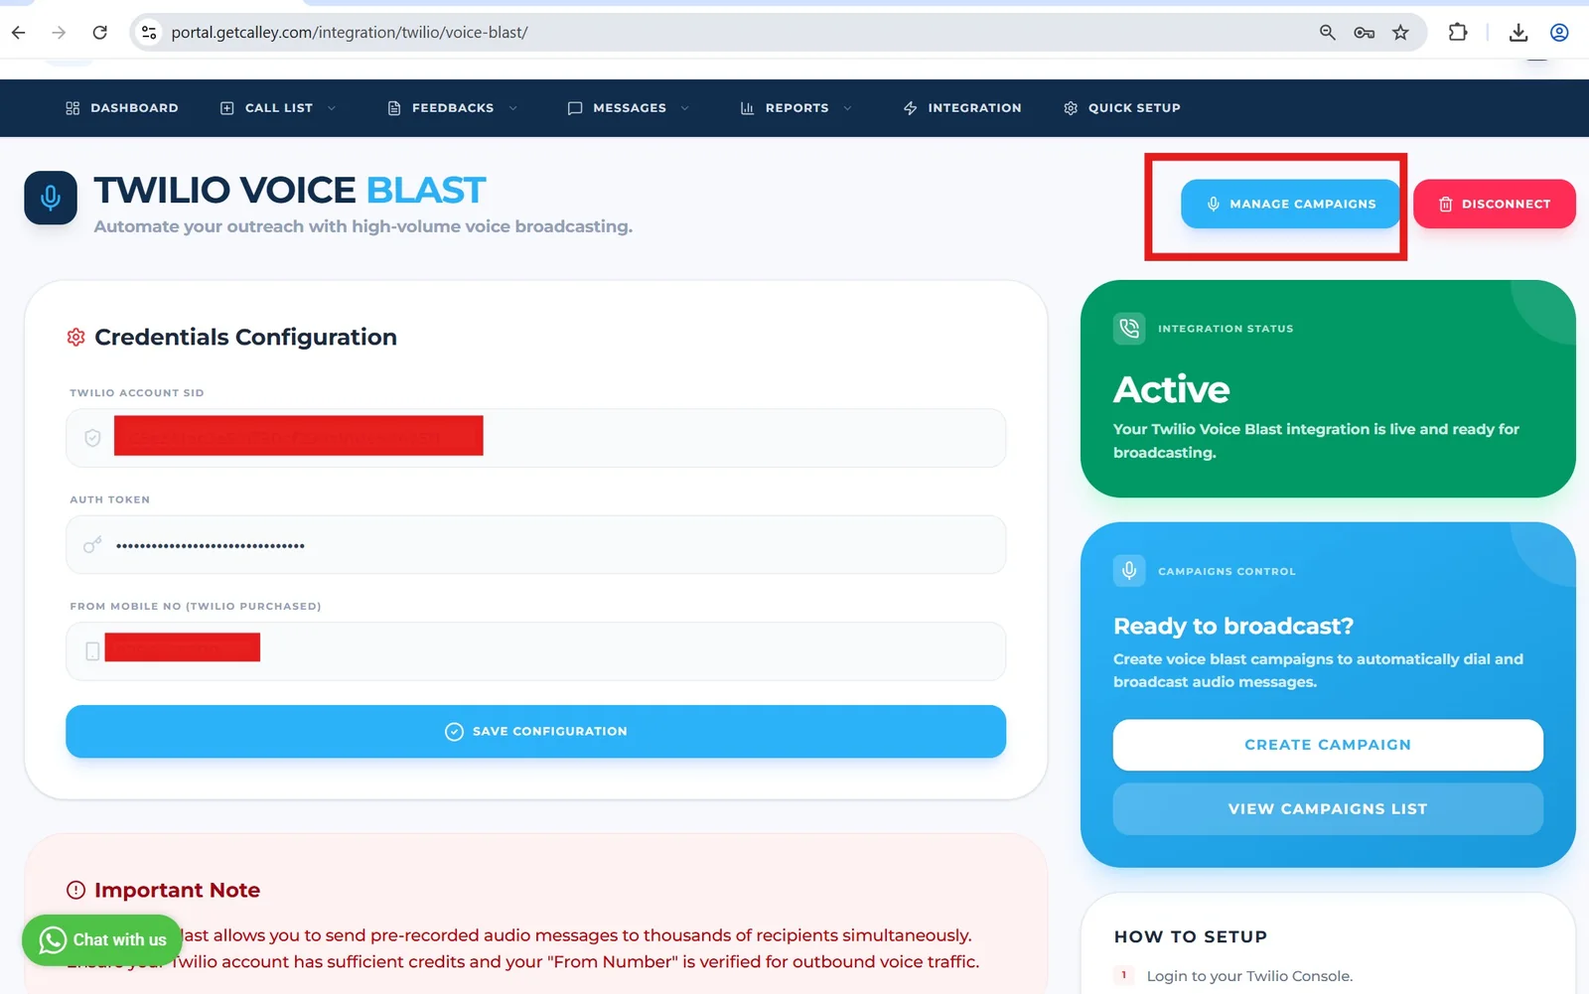Expand the Feedbacks menu chevron
Image resolution: width=1589 pixels, height=994 pixels.
pyautogui.click(x=513, y=108)
